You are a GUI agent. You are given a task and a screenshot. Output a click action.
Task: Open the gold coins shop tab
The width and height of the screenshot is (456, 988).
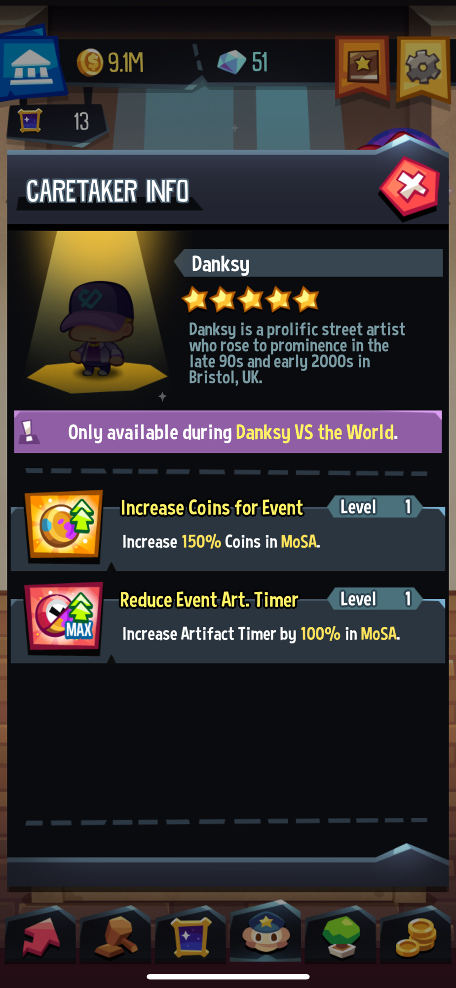[x=416, y=935]
